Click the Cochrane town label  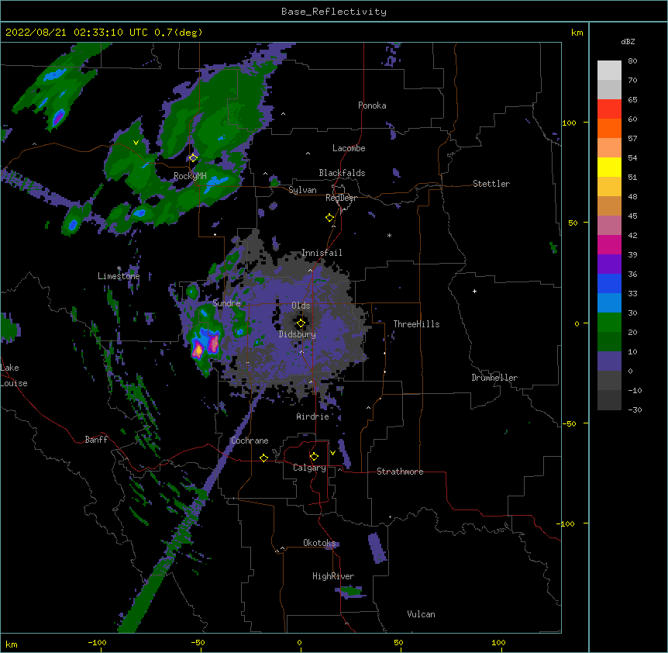250,441
